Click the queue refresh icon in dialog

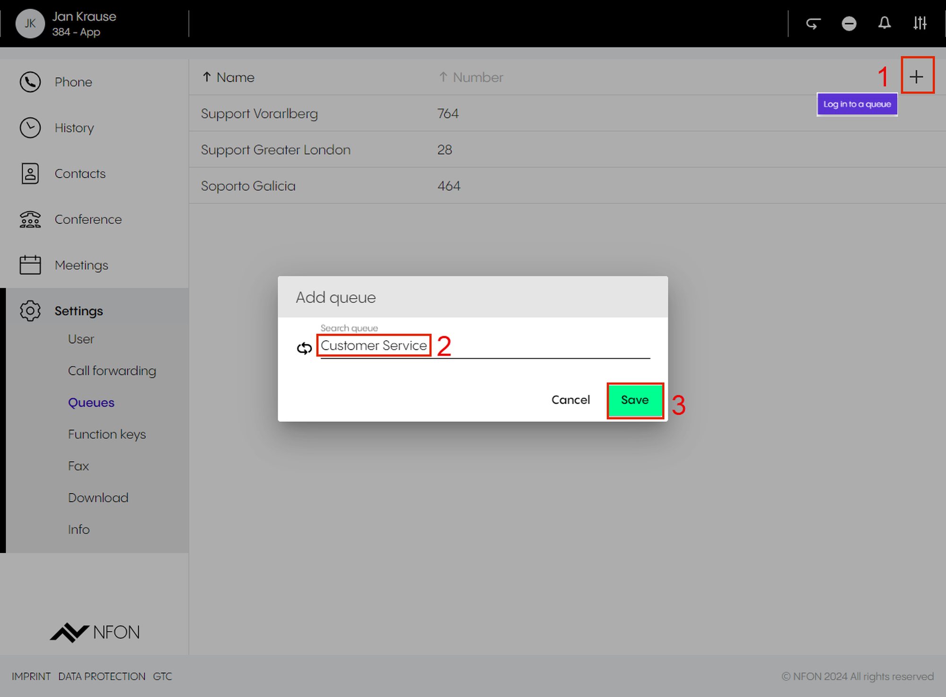tap(304, 348)
